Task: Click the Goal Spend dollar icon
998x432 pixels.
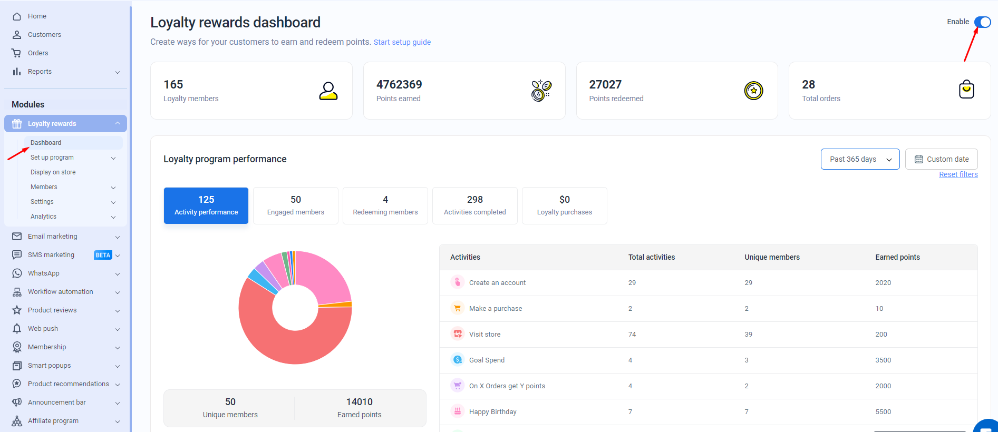Action: 458,360
